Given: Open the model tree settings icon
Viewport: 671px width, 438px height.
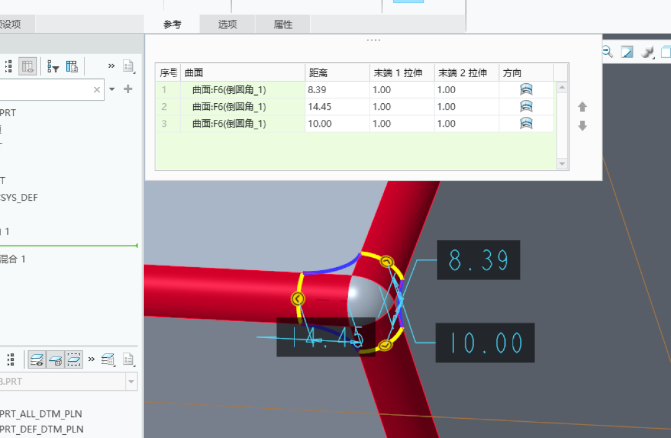Looking at the screenshot, I should tap(9, 66).
